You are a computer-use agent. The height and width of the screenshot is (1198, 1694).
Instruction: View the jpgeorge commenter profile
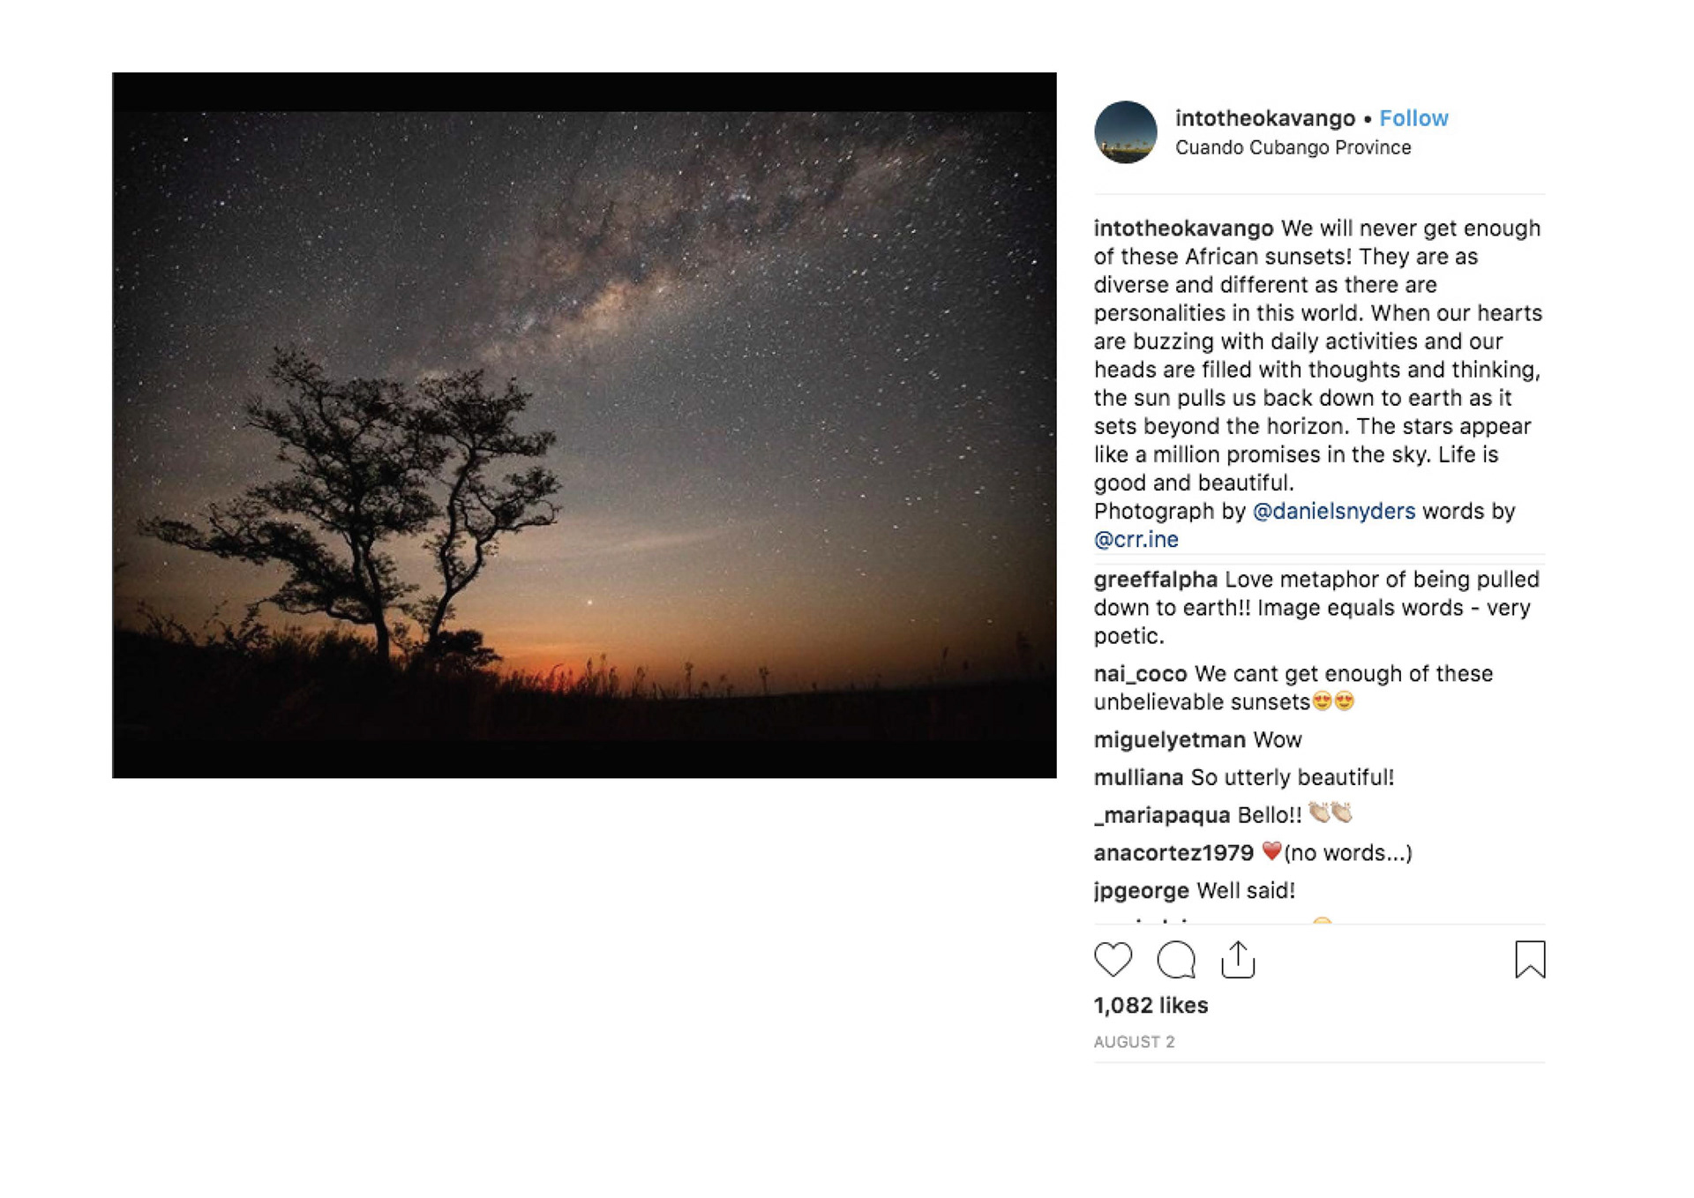(x=1141, y=891)
